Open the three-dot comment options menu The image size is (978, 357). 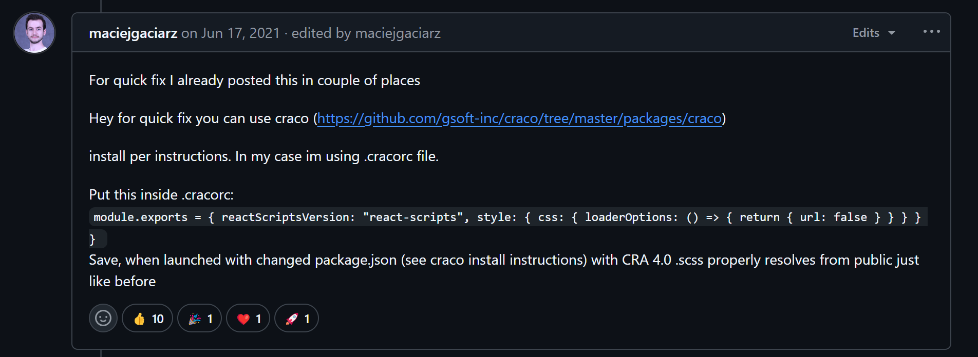(x=931, y=32)
